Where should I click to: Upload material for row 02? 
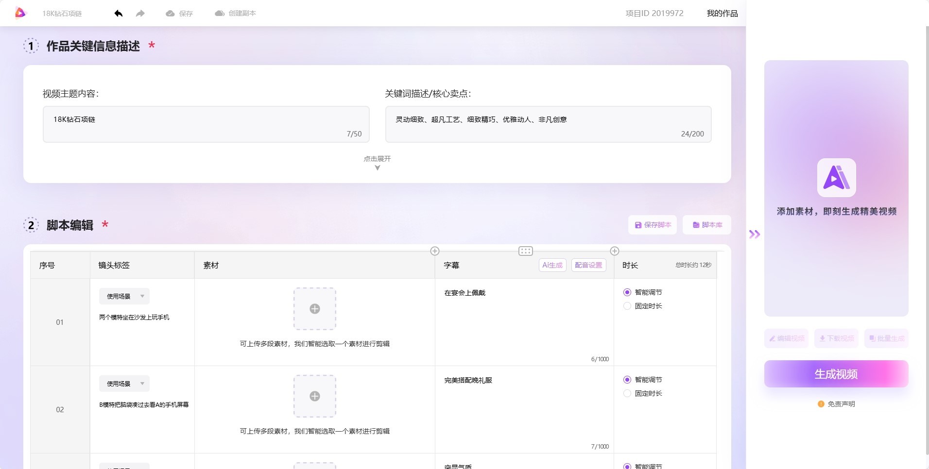point(315,396)
